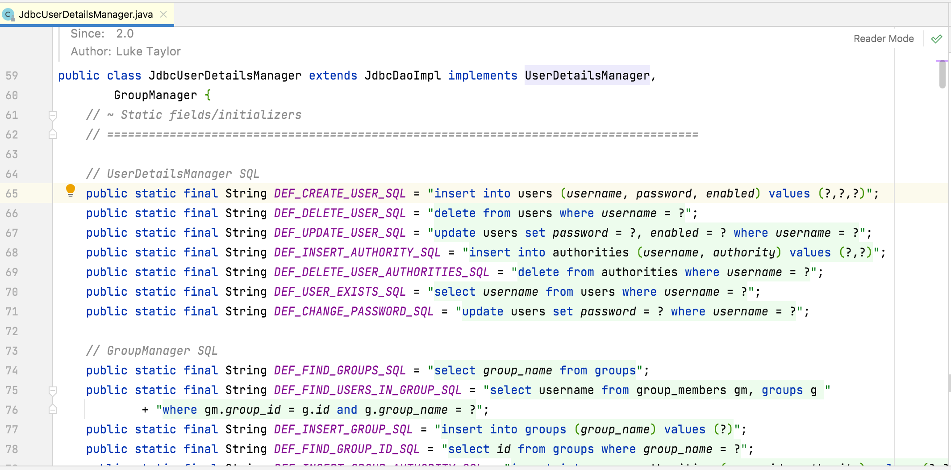Click the green inspections checkmark icon

[x=936, y=39]
